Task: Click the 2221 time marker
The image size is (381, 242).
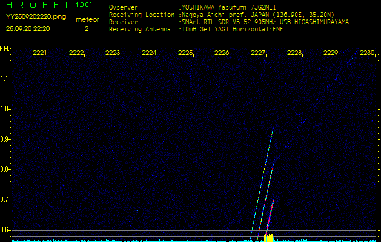Action: click(40, 53)
